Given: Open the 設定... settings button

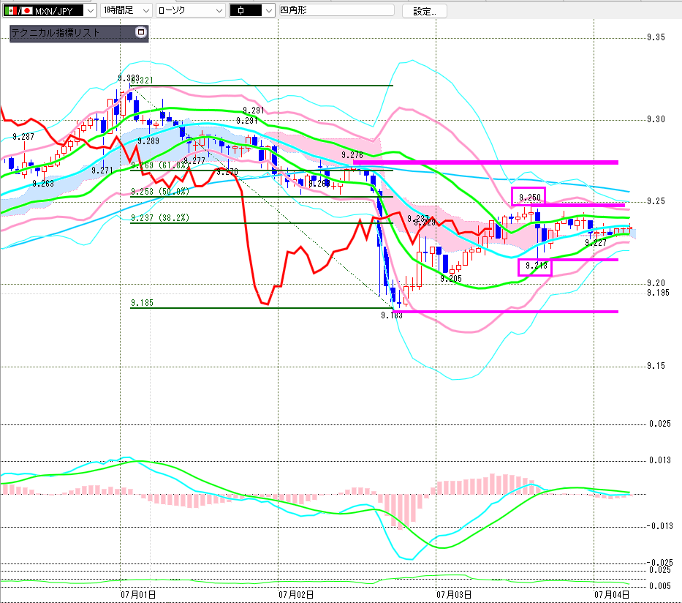Looking at the screenshot, I should (425, 11).
